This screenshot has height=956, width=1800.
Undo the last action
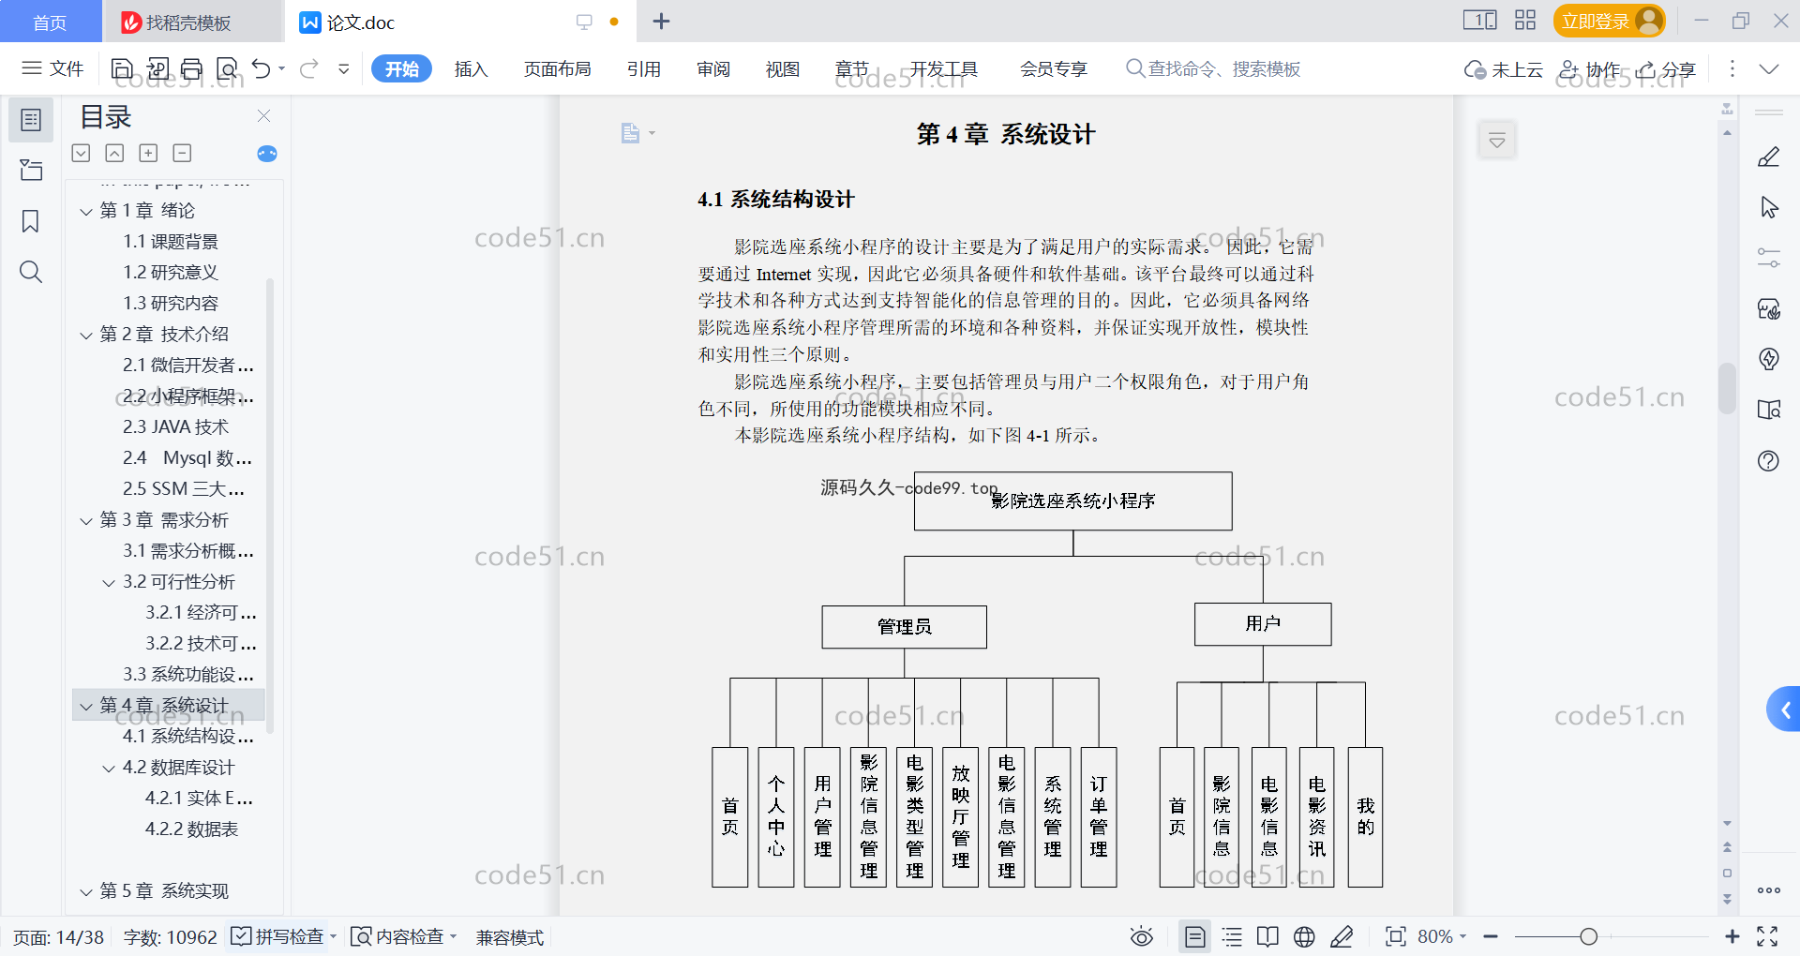coord(262,68)
